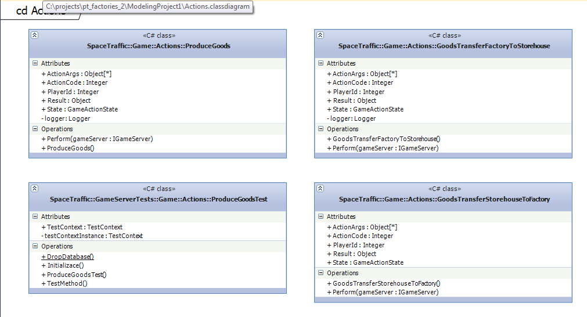Image resolution: width=587 pixels, height=317 pixels.
Task: Select Perform operation in GoodsTransferStorehouseToFactory class
Action: (x=383, y=292)
